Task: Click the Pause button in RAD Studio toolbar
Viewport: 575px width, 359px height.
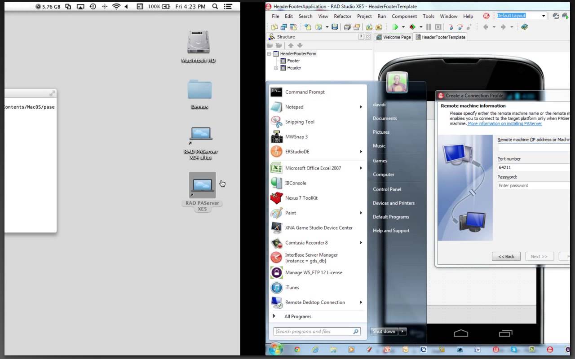Action: coord(429,27)
